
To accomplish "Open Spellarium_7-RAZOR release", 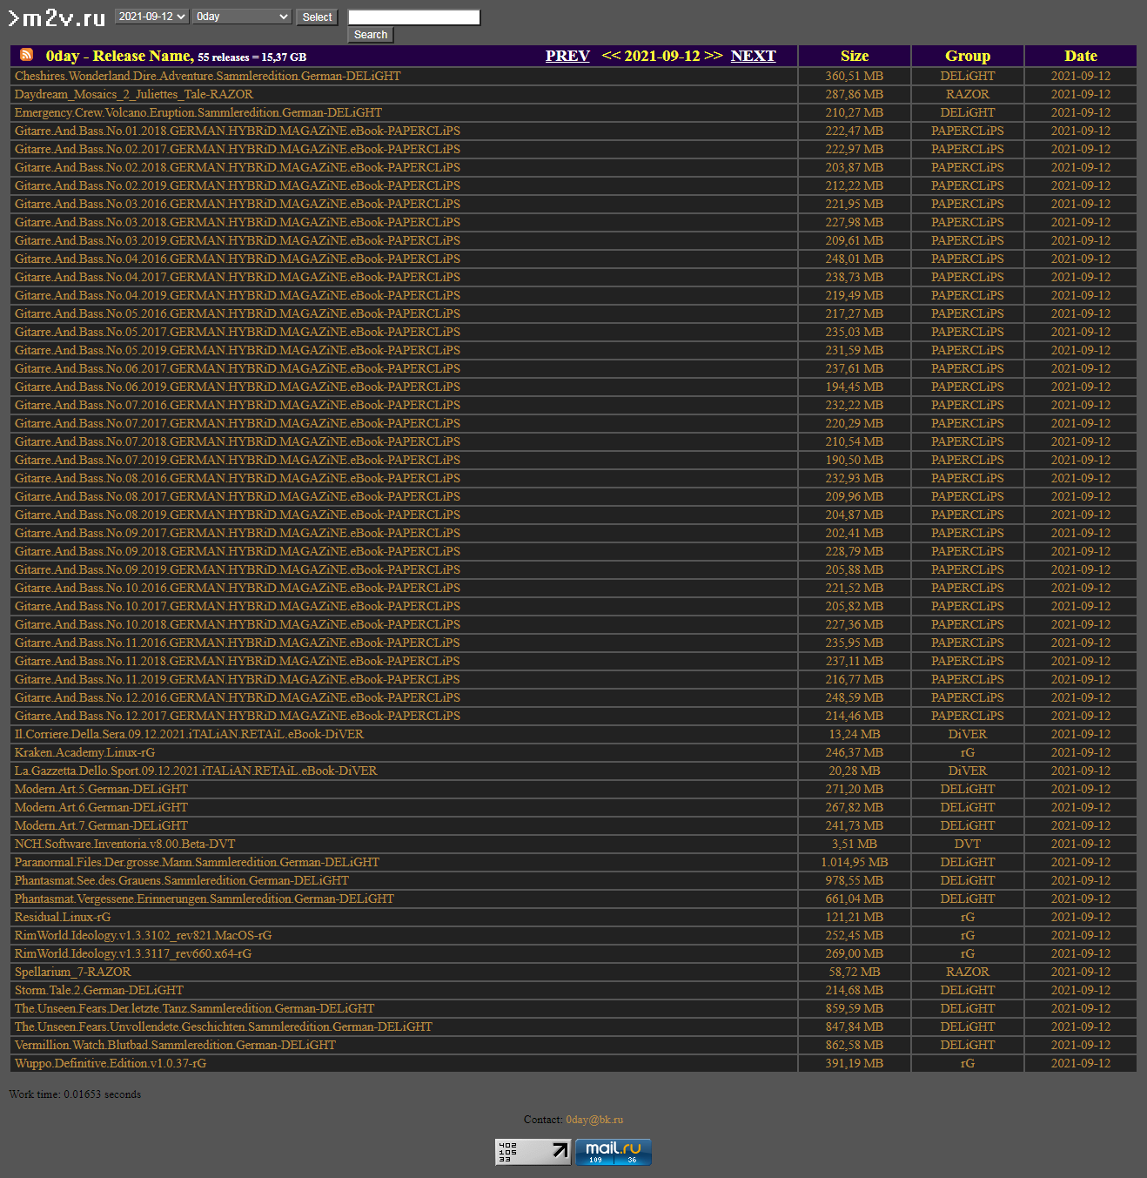I will [72, 972].
